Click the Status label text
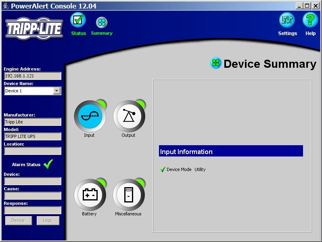The height and width of the screenshot is (242, 322). point(78,33)
